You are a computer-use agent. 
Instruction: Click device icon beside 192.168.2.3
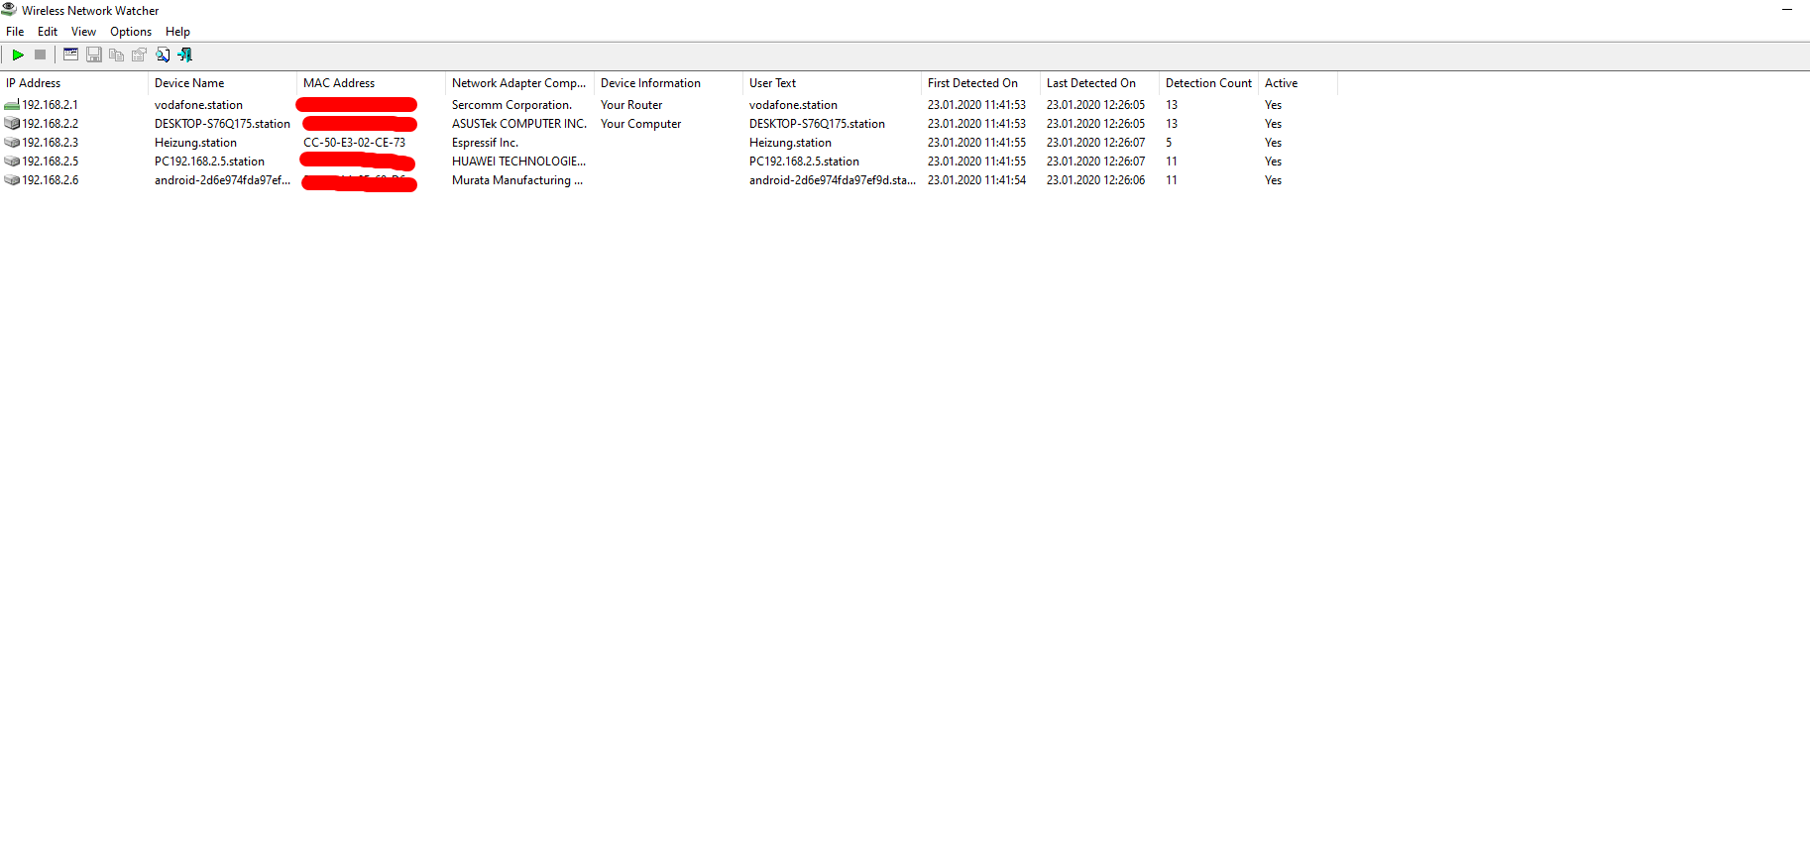12,143
